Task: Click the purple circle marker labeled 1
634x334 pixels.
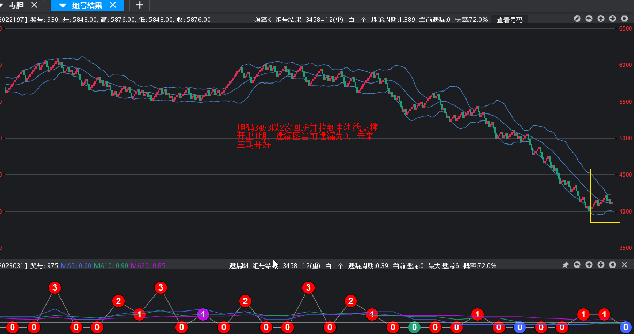Action: pyautogui.click(x=203, y=314)
